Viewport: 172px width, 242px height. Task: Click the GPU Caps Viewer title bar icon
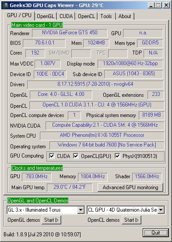6,6
